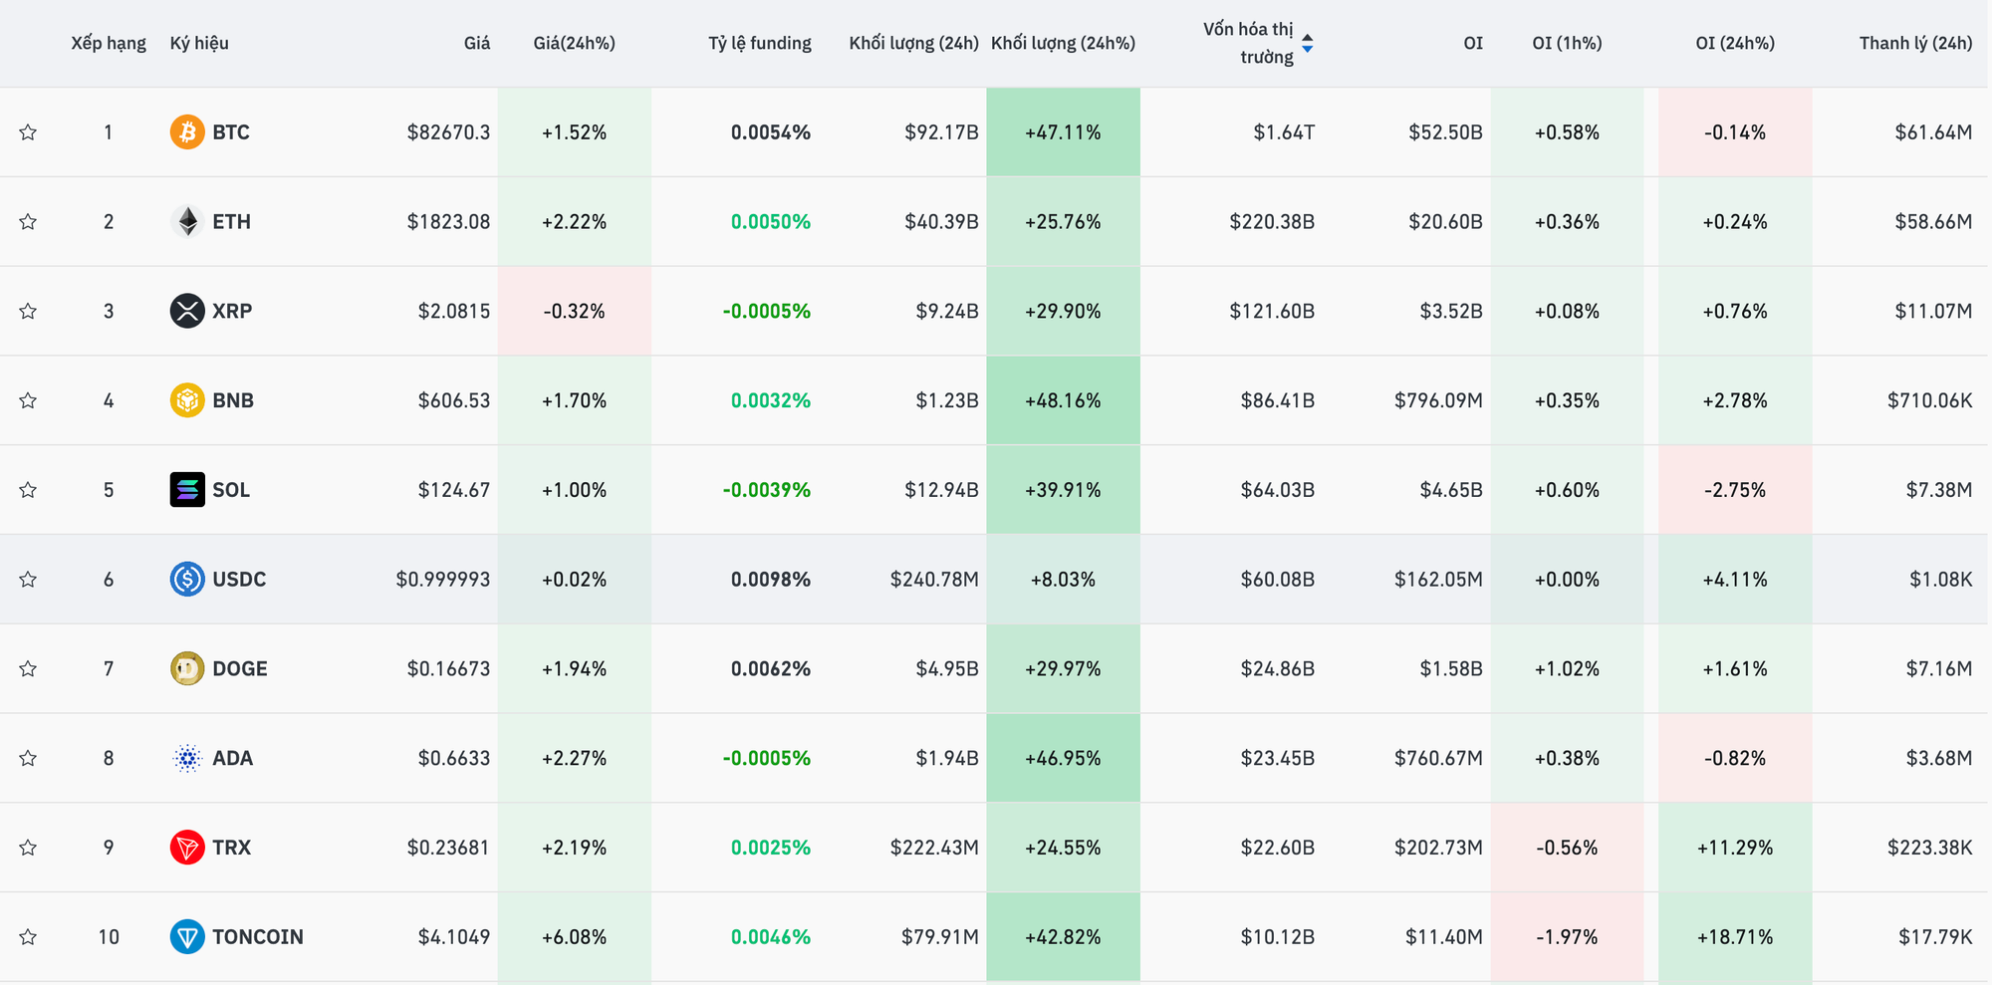Sort by Vốn hóa thị trường arrows
1992x985 pixels.
pyautogui.click(x=1307, y=44)
